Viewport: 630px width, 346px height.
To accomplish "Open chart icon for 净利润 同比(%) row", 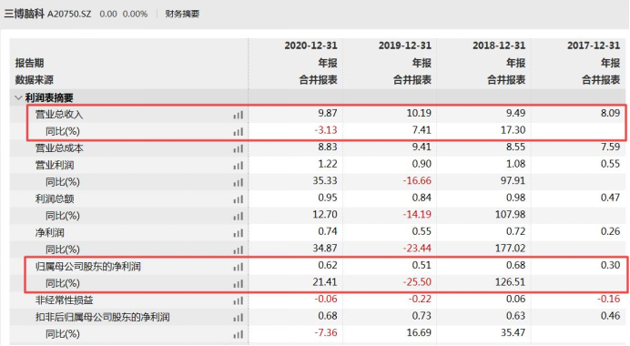I will pos(239,250).
